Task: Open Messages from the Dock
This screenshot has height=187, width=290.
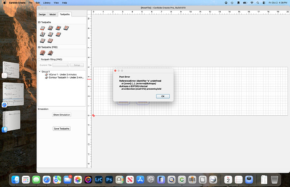Action: 36,179
